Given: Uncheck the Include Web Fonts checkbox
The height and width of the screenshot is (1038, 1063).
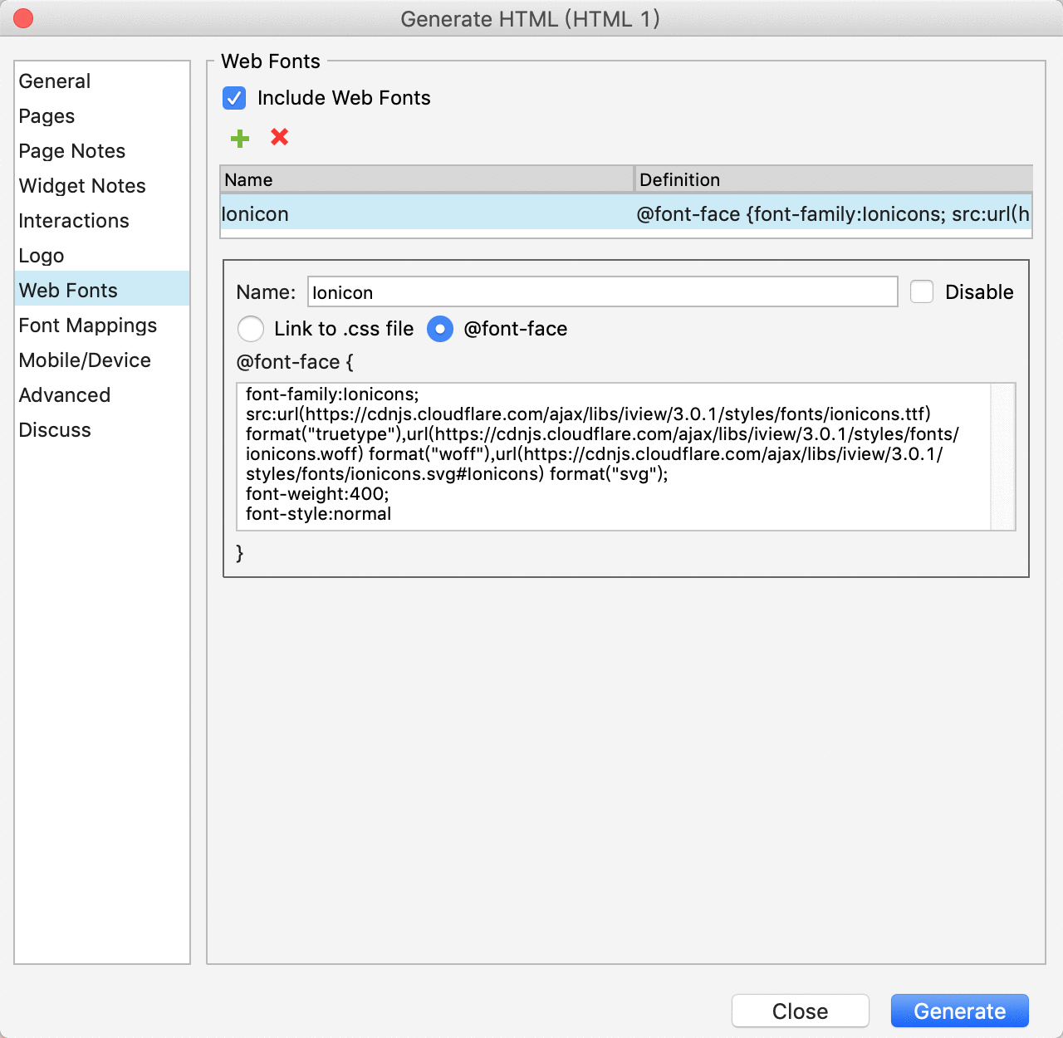Looking at the screenshot, I should tap(234, 98).
